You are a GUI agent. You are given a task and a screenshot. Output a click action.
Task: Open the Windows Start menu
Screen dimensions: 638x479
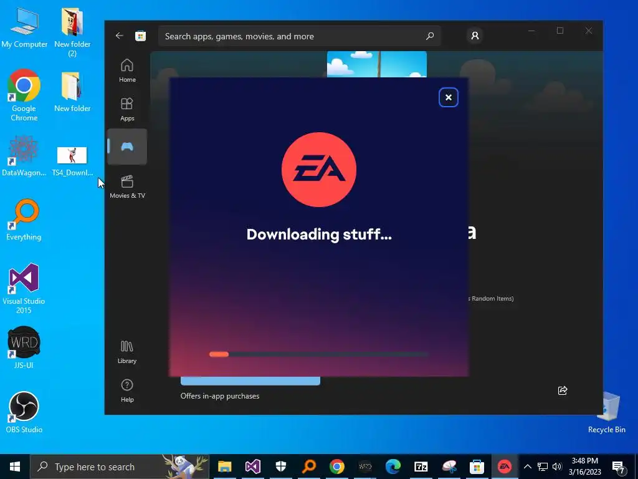[x=15, y=467]
